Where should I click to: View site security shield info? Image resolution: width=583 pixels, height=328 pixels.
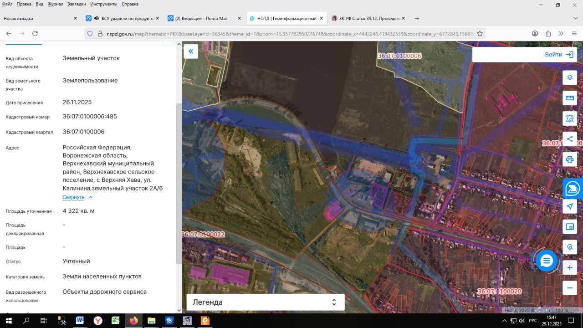pos(90,34)
